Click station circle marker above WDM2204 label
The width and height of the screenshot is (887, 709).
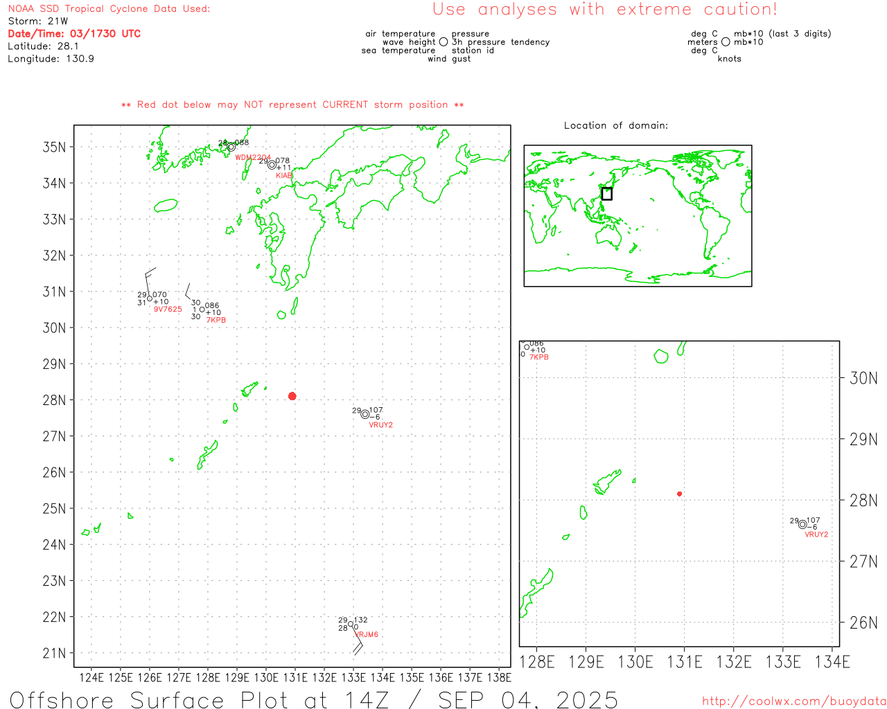[231, 147]
